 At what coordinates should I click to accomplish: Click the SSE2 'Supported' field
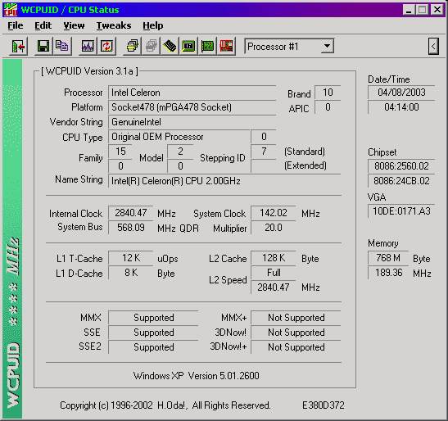pos(153,347)
